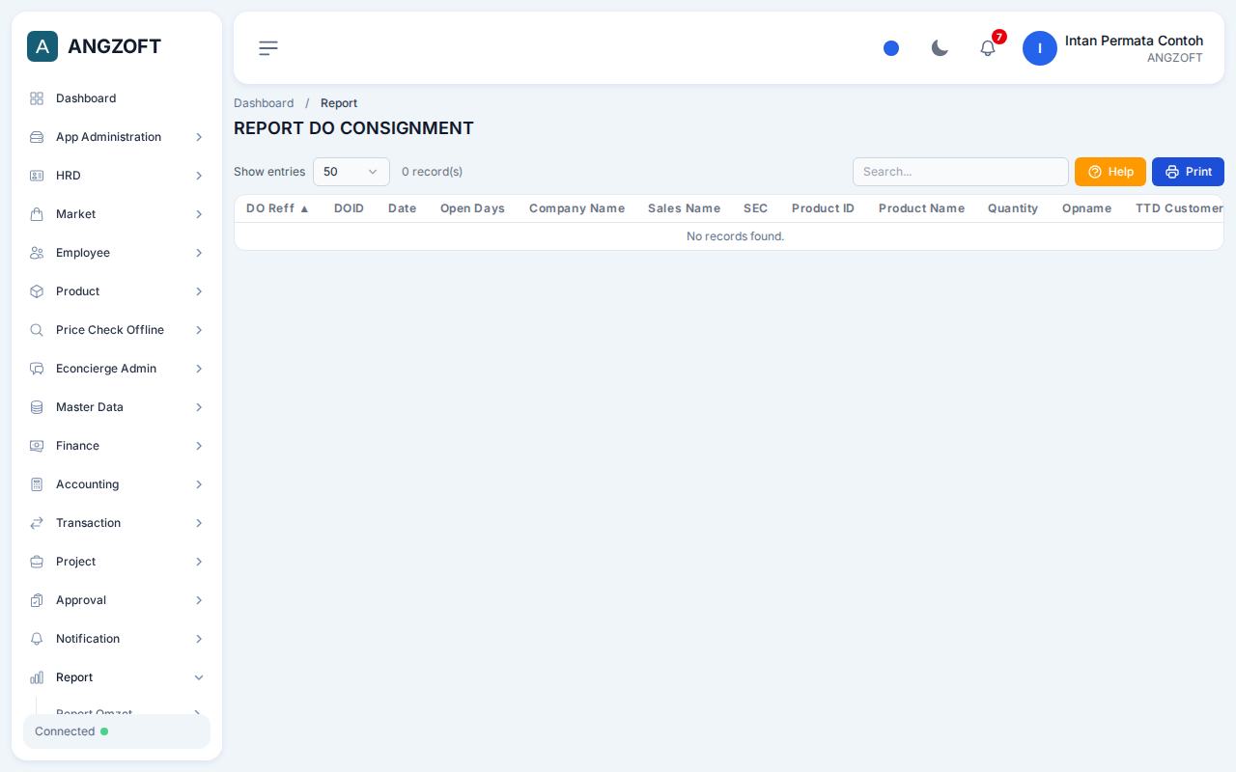Click the Dashboard grid icon in sidebar
Screen dimensions: 1236x772
37,98
